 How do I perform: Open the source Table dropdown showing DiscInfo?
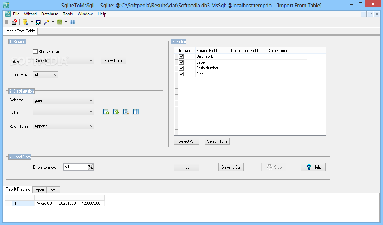coord(63,61)
